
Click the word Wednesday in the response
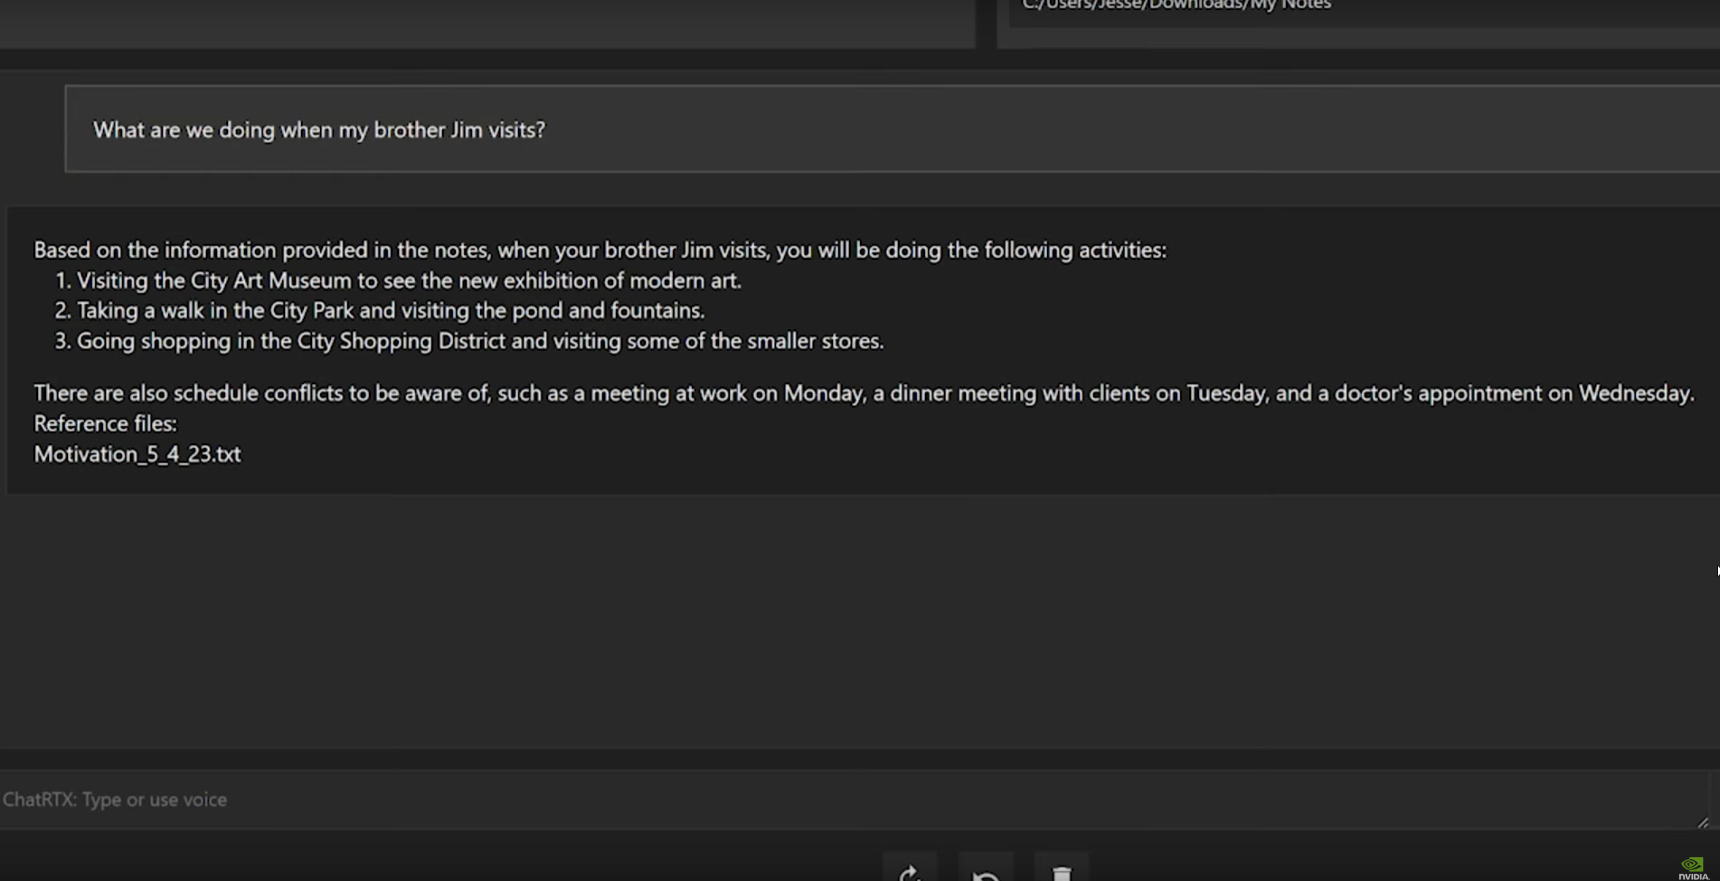(x=1635, y=393)
